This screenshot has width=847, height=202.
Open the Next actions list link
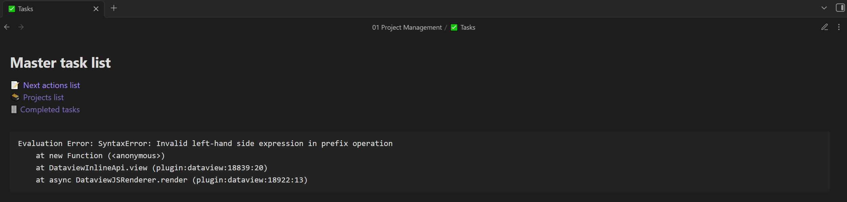click(x=51, y=85)
